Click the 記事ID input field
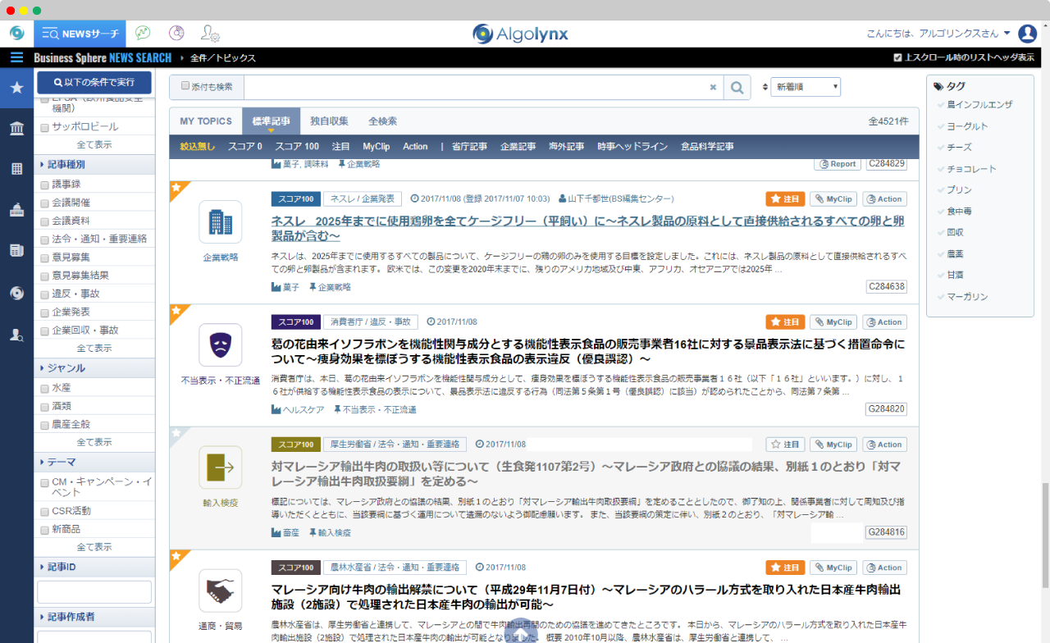Image resolution: width=1050 pixels, height=643 pixels. pyautogui.click(x=94, y=591)
